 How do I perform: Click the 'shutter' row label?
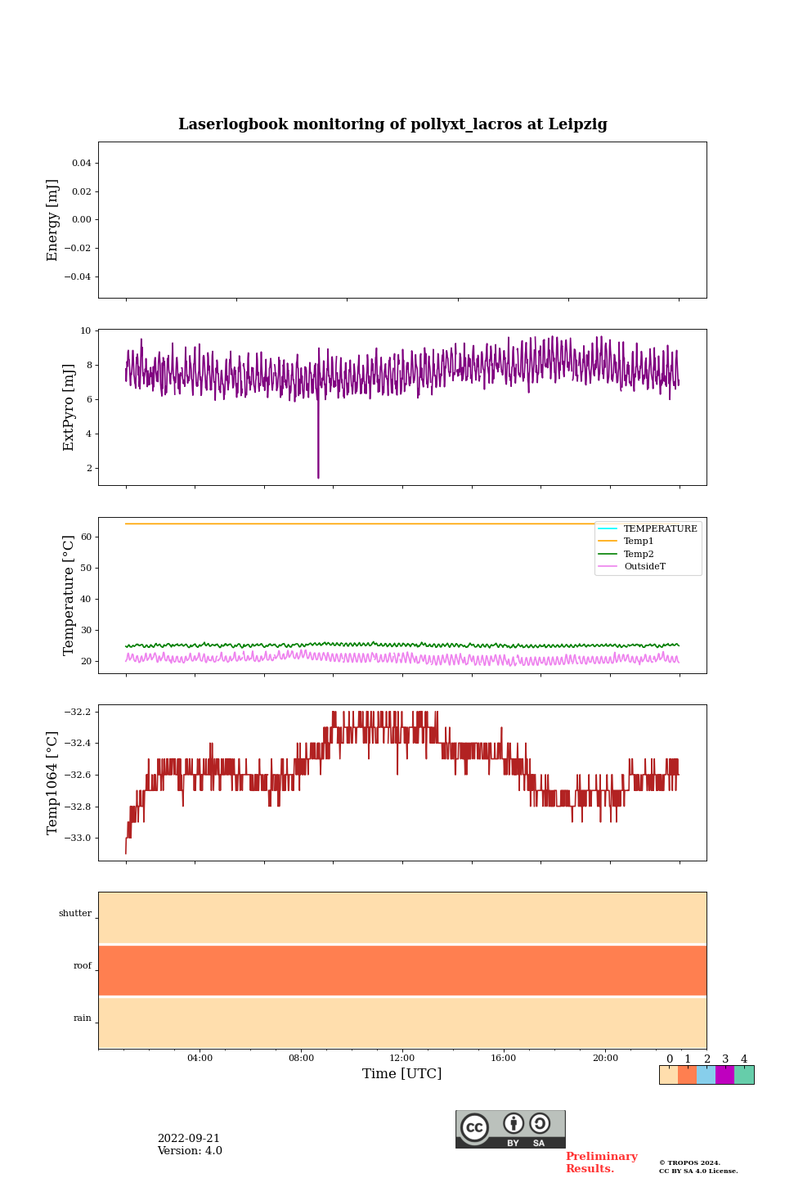[75, 914]
